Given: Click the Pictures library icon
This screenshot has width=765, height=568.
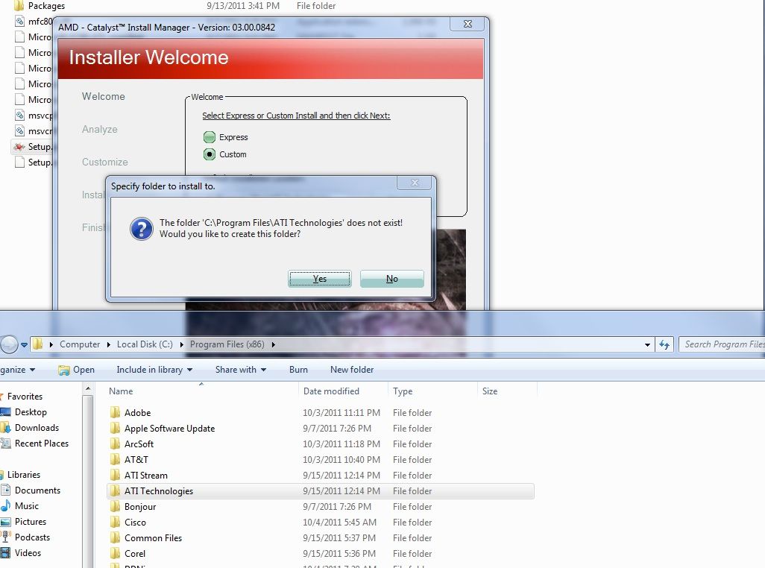Looking at the screenshot, I should tap(5, 522).
